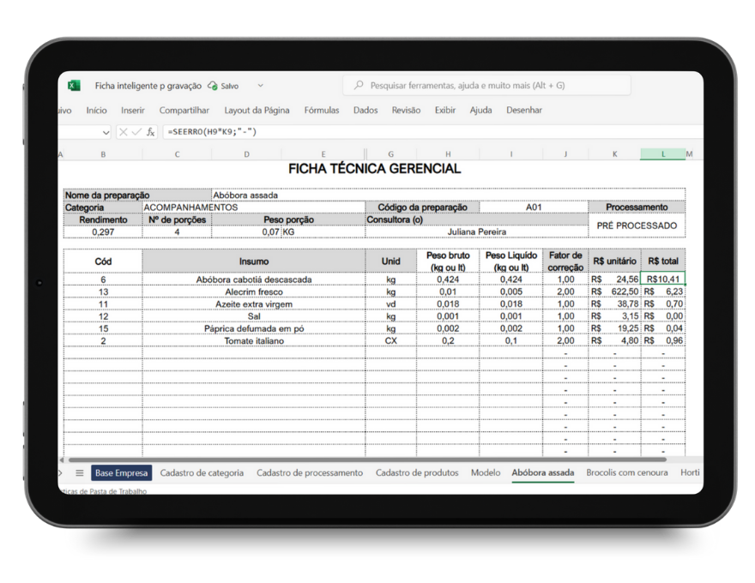The height and width of the screenshot is (583, 755).
Task: Open the Brocolis com cenoura sheet
Action: coord(627,472)
